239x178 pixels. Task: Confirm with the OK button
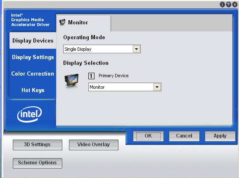tap(148, 136)
